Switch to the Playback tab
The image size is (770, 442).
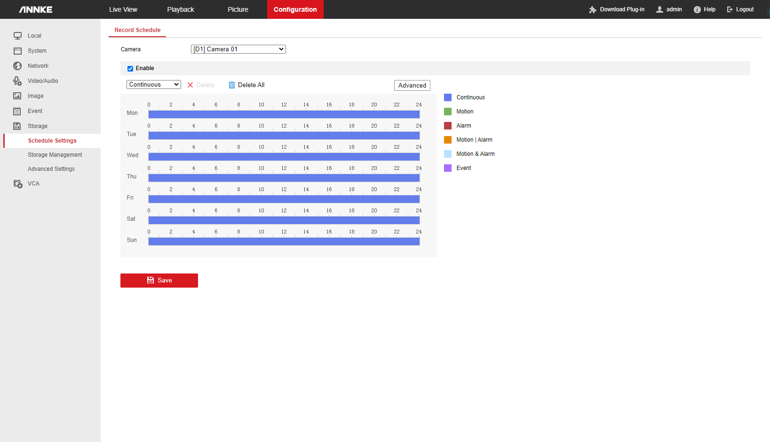pyautogui.click(x=181, y=9)
